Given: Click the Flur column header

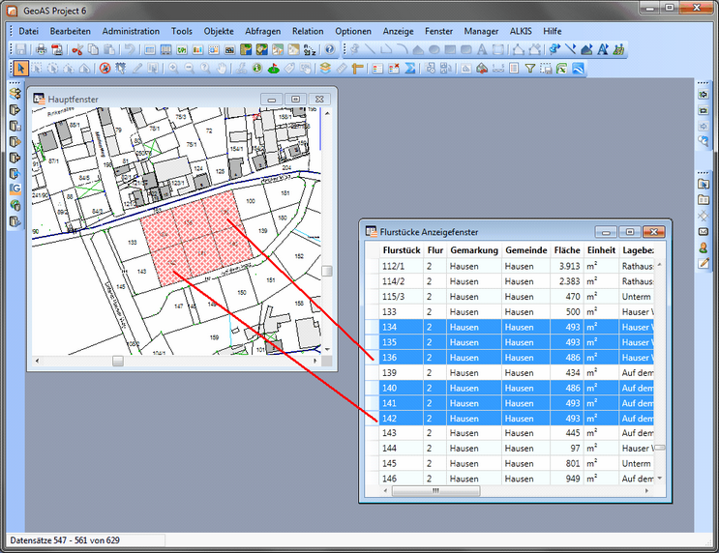Looking at the screenshot, I should [x=435, y=250].
